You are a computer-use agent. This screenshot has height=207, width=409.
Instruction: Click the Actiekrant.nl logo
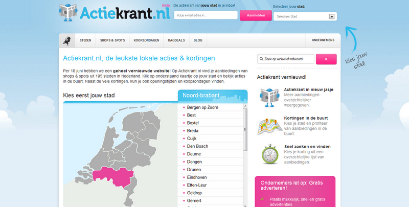[115, 12]
